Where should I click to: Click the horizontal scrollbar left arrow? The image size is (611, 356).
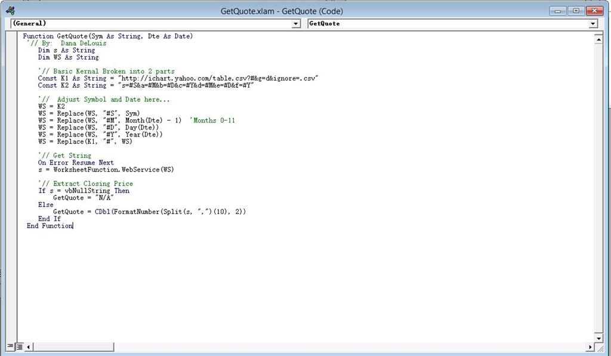pyautogui.click(x=29, y=346)
